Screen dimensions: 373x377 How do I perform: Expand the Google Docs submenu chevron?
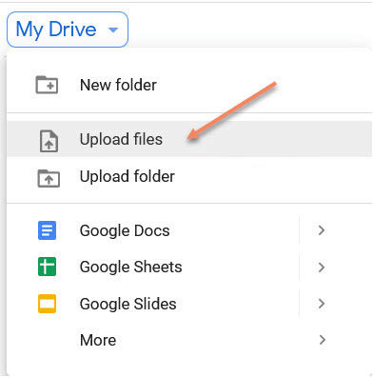click(322, 230)
